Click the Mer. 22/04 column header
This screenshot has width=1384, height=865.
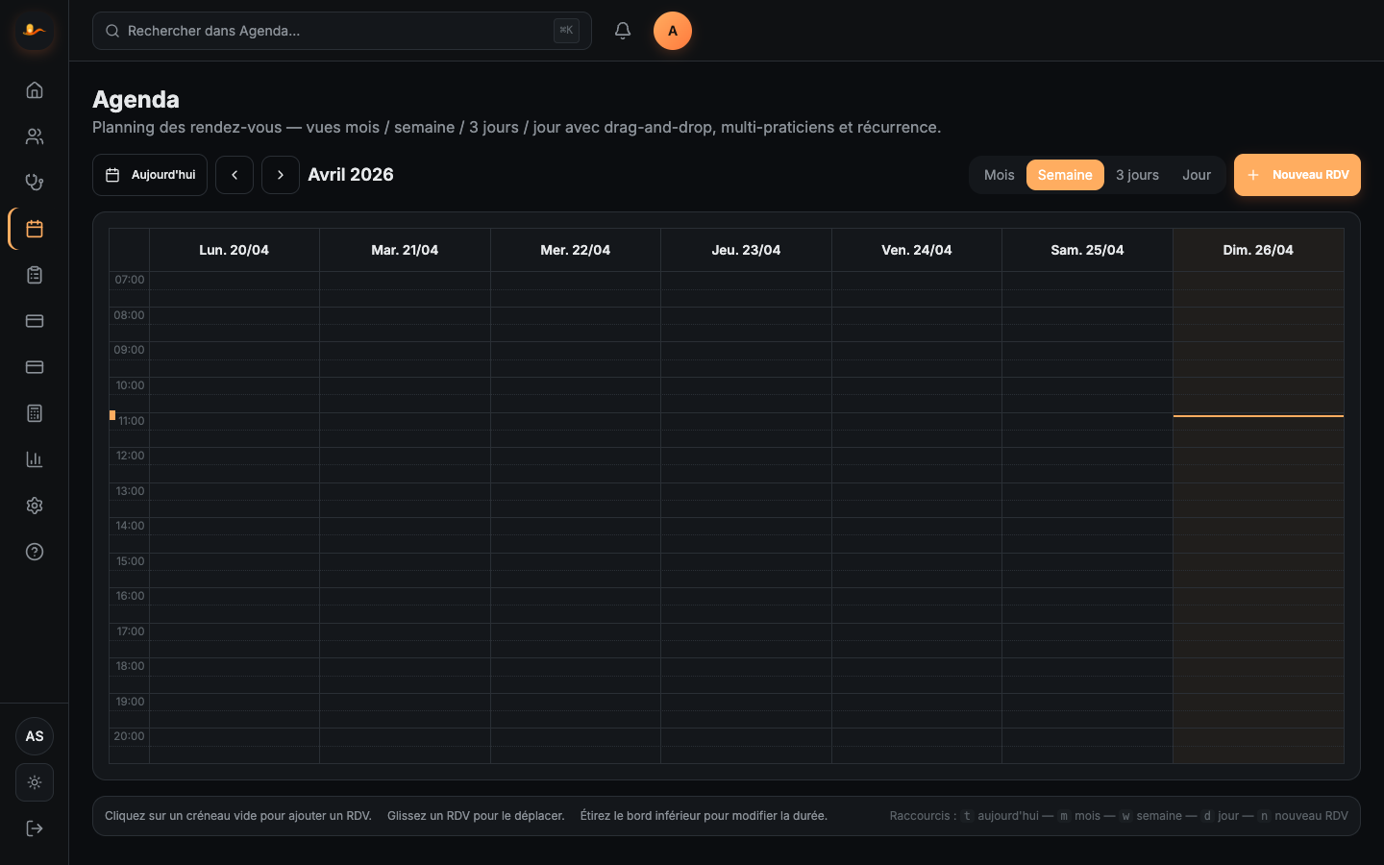576,250
